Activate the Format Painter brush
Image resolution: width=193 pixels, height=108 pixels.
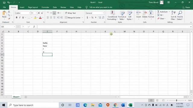pyautogui.click(x=9, y=19)
